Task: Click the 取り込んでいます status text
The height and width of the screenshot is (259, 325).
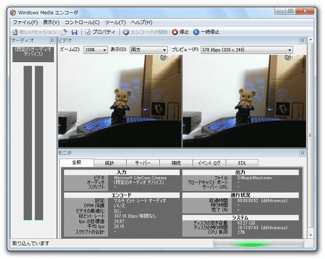Action: tap(31, 243)
